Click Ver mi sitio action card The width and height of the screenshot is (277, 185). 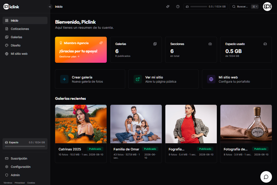(163, 79)
